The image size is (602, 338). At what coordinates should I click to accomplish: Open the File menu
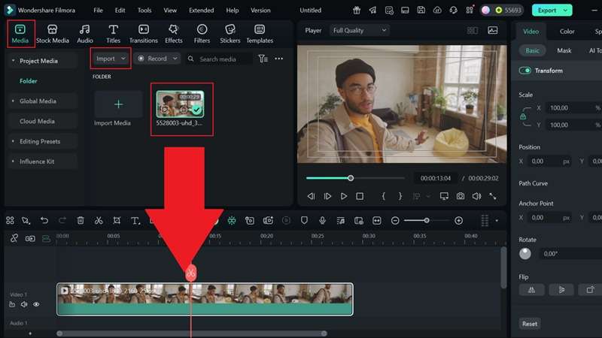pos(98,11)
